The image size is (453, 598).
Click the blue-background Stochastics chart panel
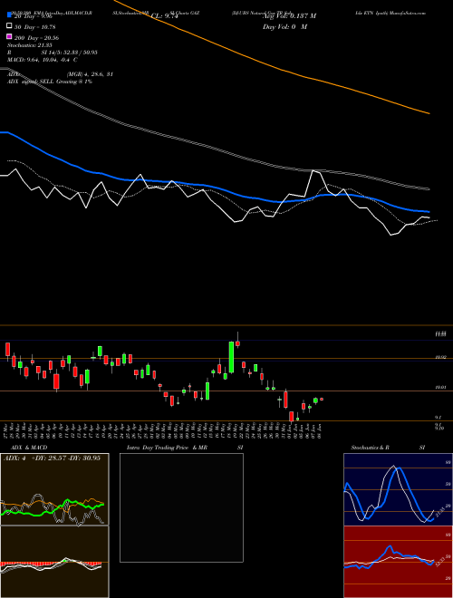click(398, 489)
